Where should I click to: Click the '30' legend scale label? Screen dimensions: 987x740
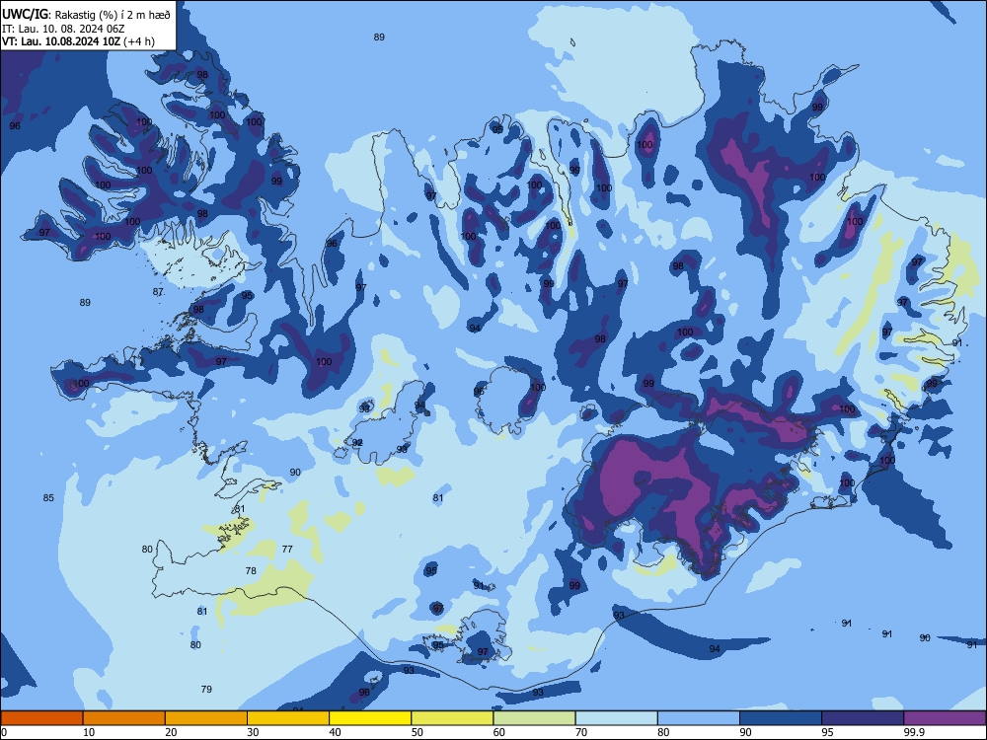tap(253, 732)
